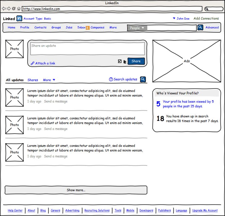Open the More menu in navigation bar
225x216 pixels.
(x=113, y=27)
